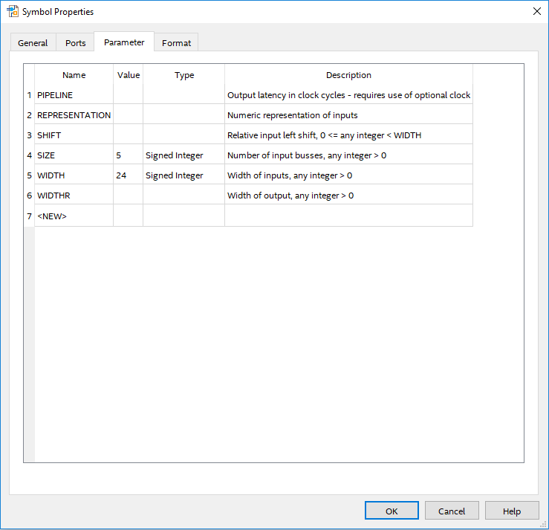Click the Type column header
549x530 pixels.
[183, 75]
